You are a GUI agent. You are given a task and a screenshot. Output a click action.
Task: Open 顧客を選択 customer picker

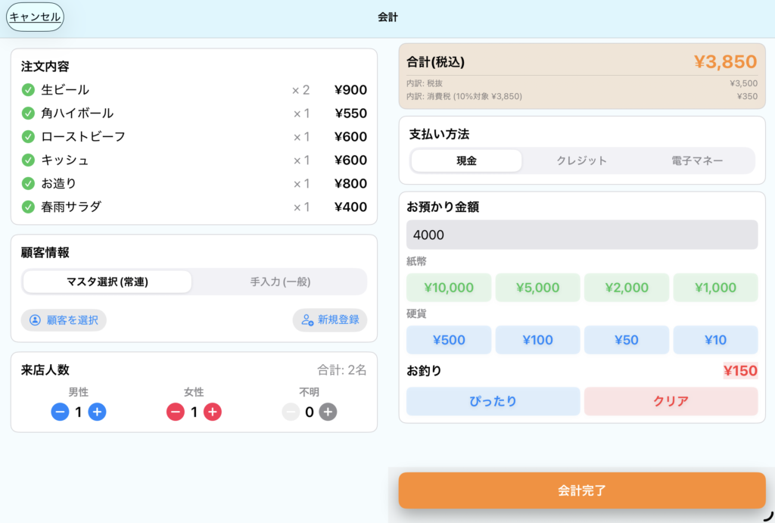point(64,320)
